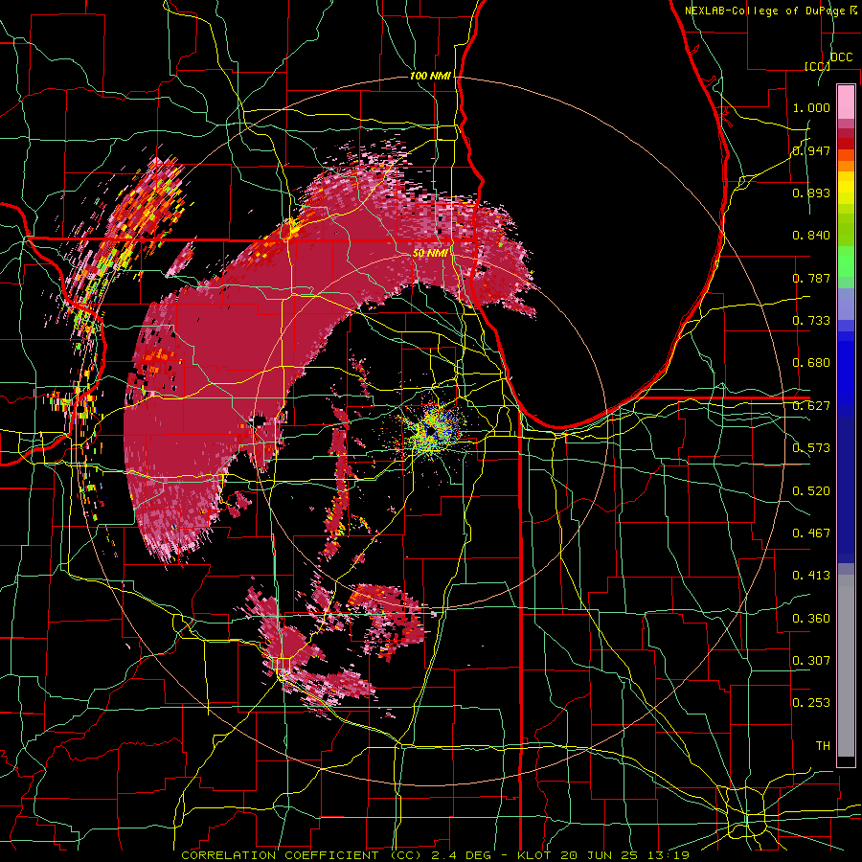Viewport: 862px width, 862px height.
Task: Click the 0.680 value on the scale
Action: 811,363
